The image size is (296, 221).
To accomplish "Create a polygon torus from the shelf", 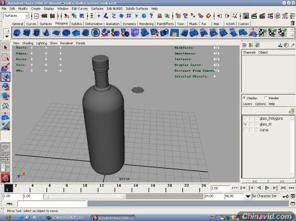I will 66,33.
